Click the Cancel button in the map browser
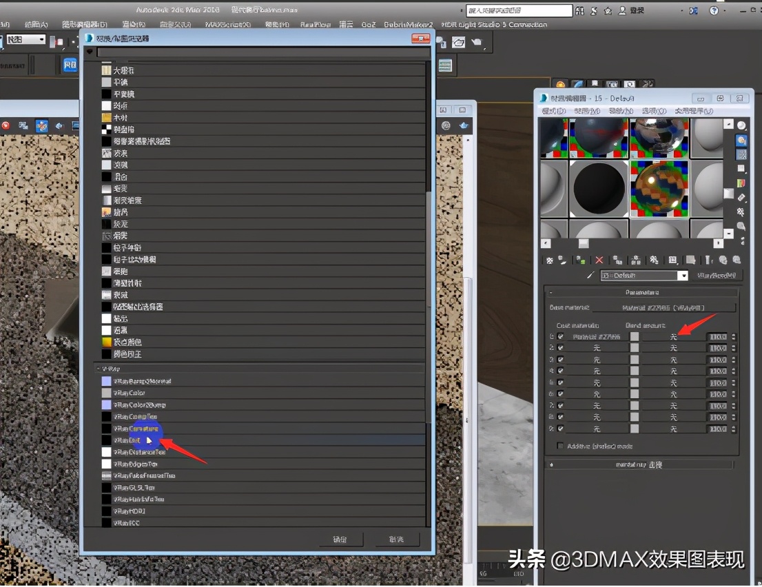This screenshot has width=762, height=587. pyautogui.click(x=395, y=539)
